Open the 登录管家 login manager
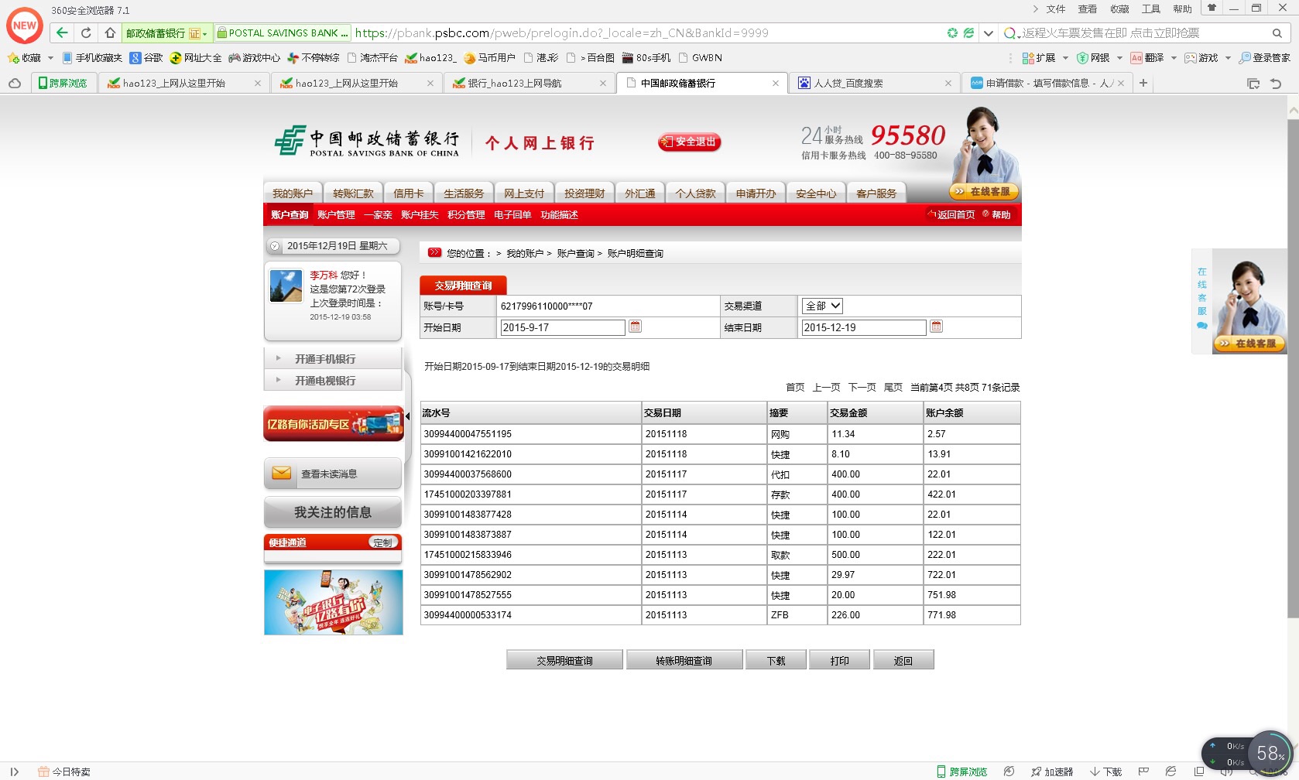Image resolution: width=1299 pixels, height=780 pixels. (1265, 58)
